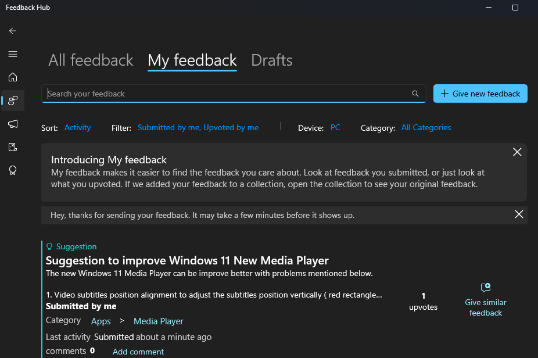
Task: Select the Feedback sidebar icon
Action: (13, 101)
